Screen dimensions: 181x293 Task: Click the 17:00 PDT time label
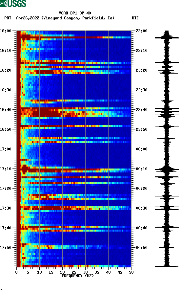(6, 149)
